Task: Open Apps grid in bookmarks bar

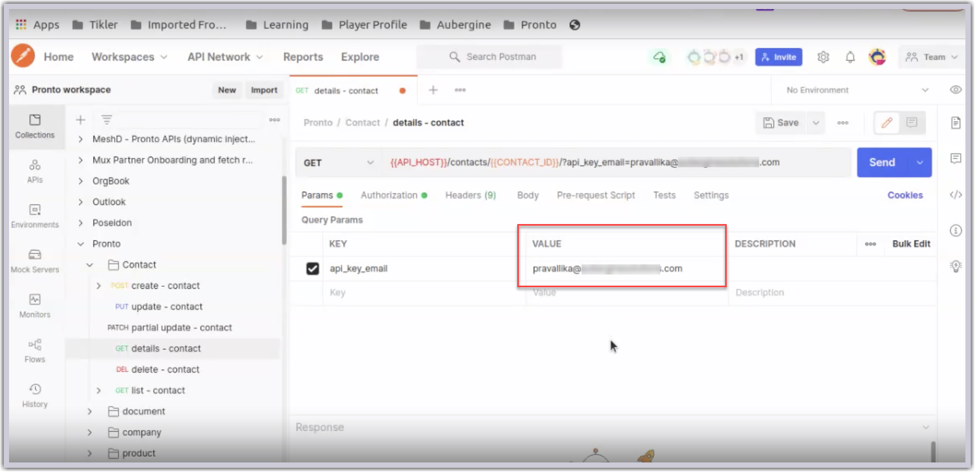Action: click(37, 25)
